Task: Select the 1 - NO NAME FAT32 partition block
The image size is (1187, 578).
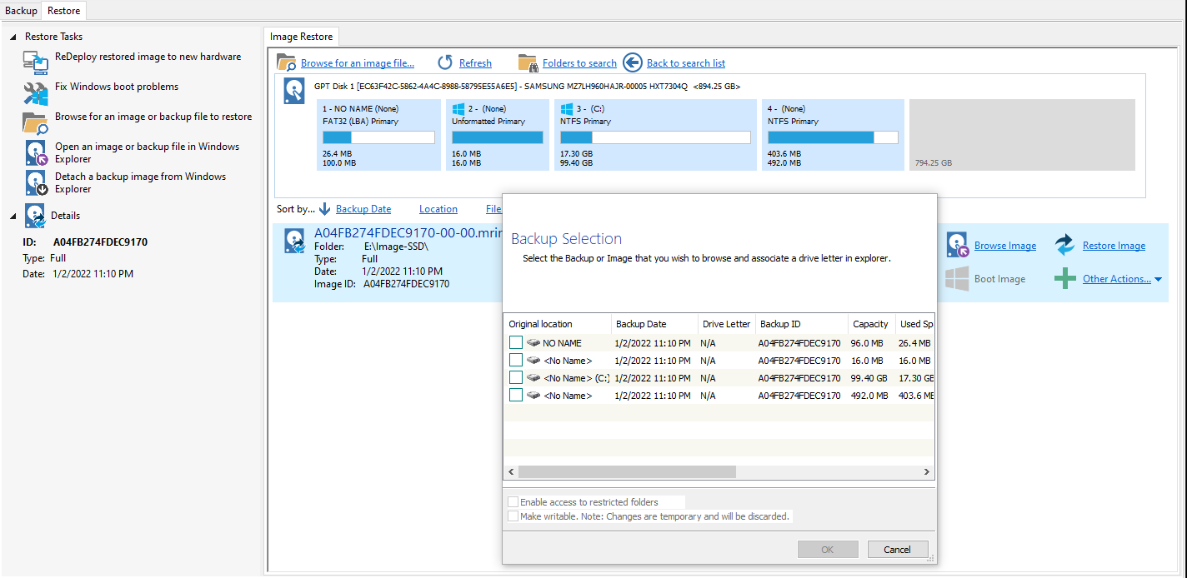Action: click(x=378, y=135)
